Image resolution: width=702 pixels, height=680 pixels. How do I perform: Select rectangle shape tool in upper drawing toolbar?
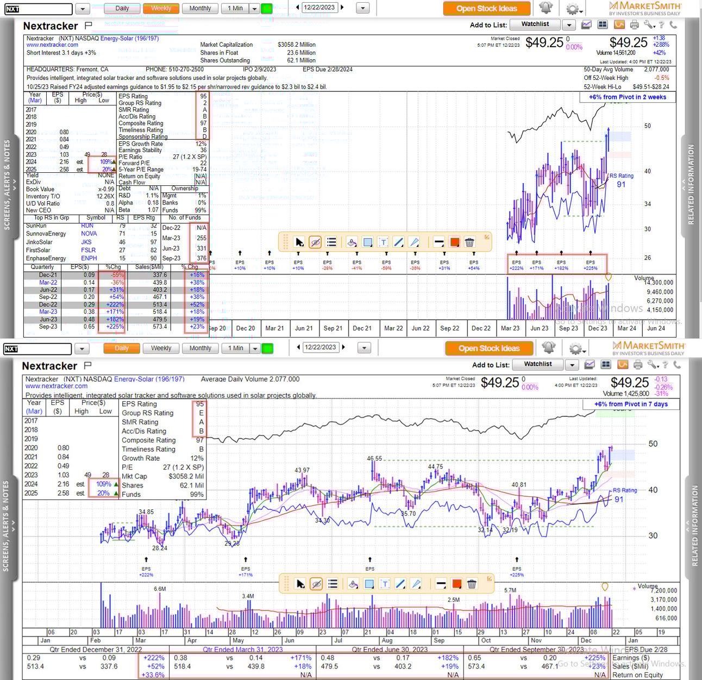[368, 242]
